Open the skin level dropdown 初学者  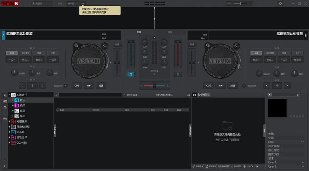[76, 3]
